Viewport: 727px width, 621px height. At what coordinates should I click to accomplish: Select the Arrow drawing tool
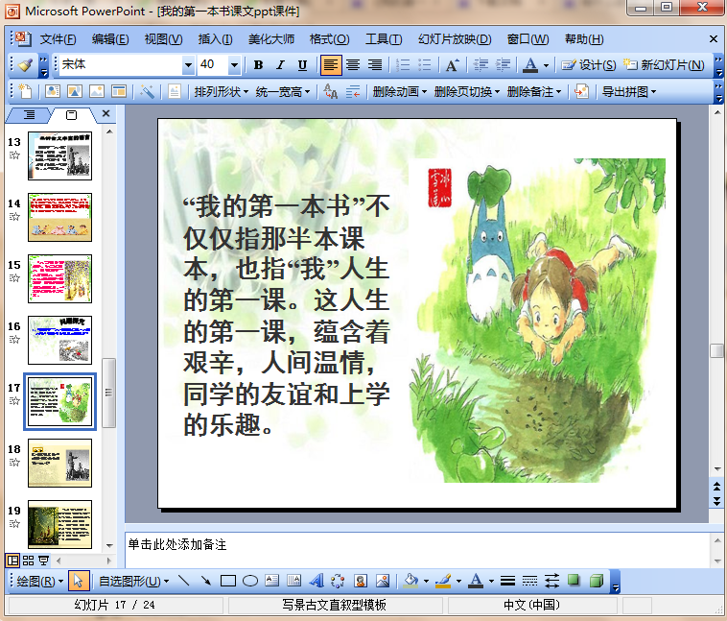206,581
